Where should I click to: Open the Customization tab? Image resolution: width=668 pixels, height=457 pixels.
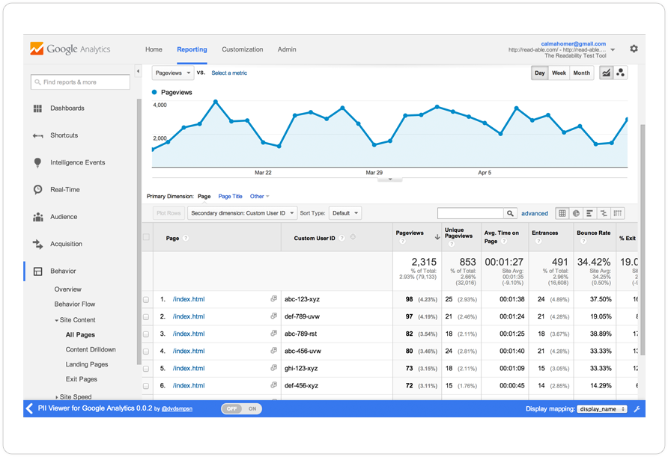pos(243,49)
